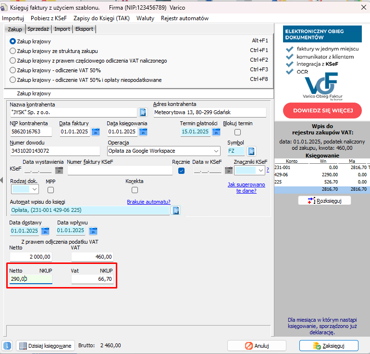Open contractor lookup icon beside Nazwa kontrahenta

pyautogui.click(x=143, y=112)
